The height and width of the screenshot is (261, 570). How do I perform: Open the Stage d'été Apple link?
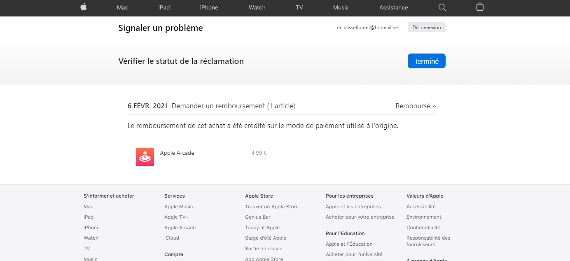click(266, 238)
